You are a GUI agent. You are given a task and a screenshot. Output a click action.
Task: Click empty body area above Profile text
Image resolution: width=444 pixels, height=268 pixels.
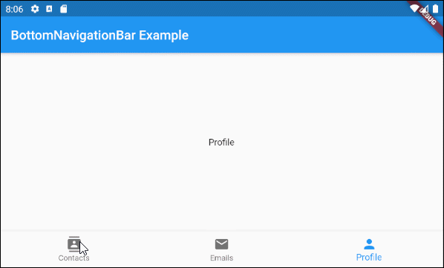pyautogui.click(x=221, y=94)
